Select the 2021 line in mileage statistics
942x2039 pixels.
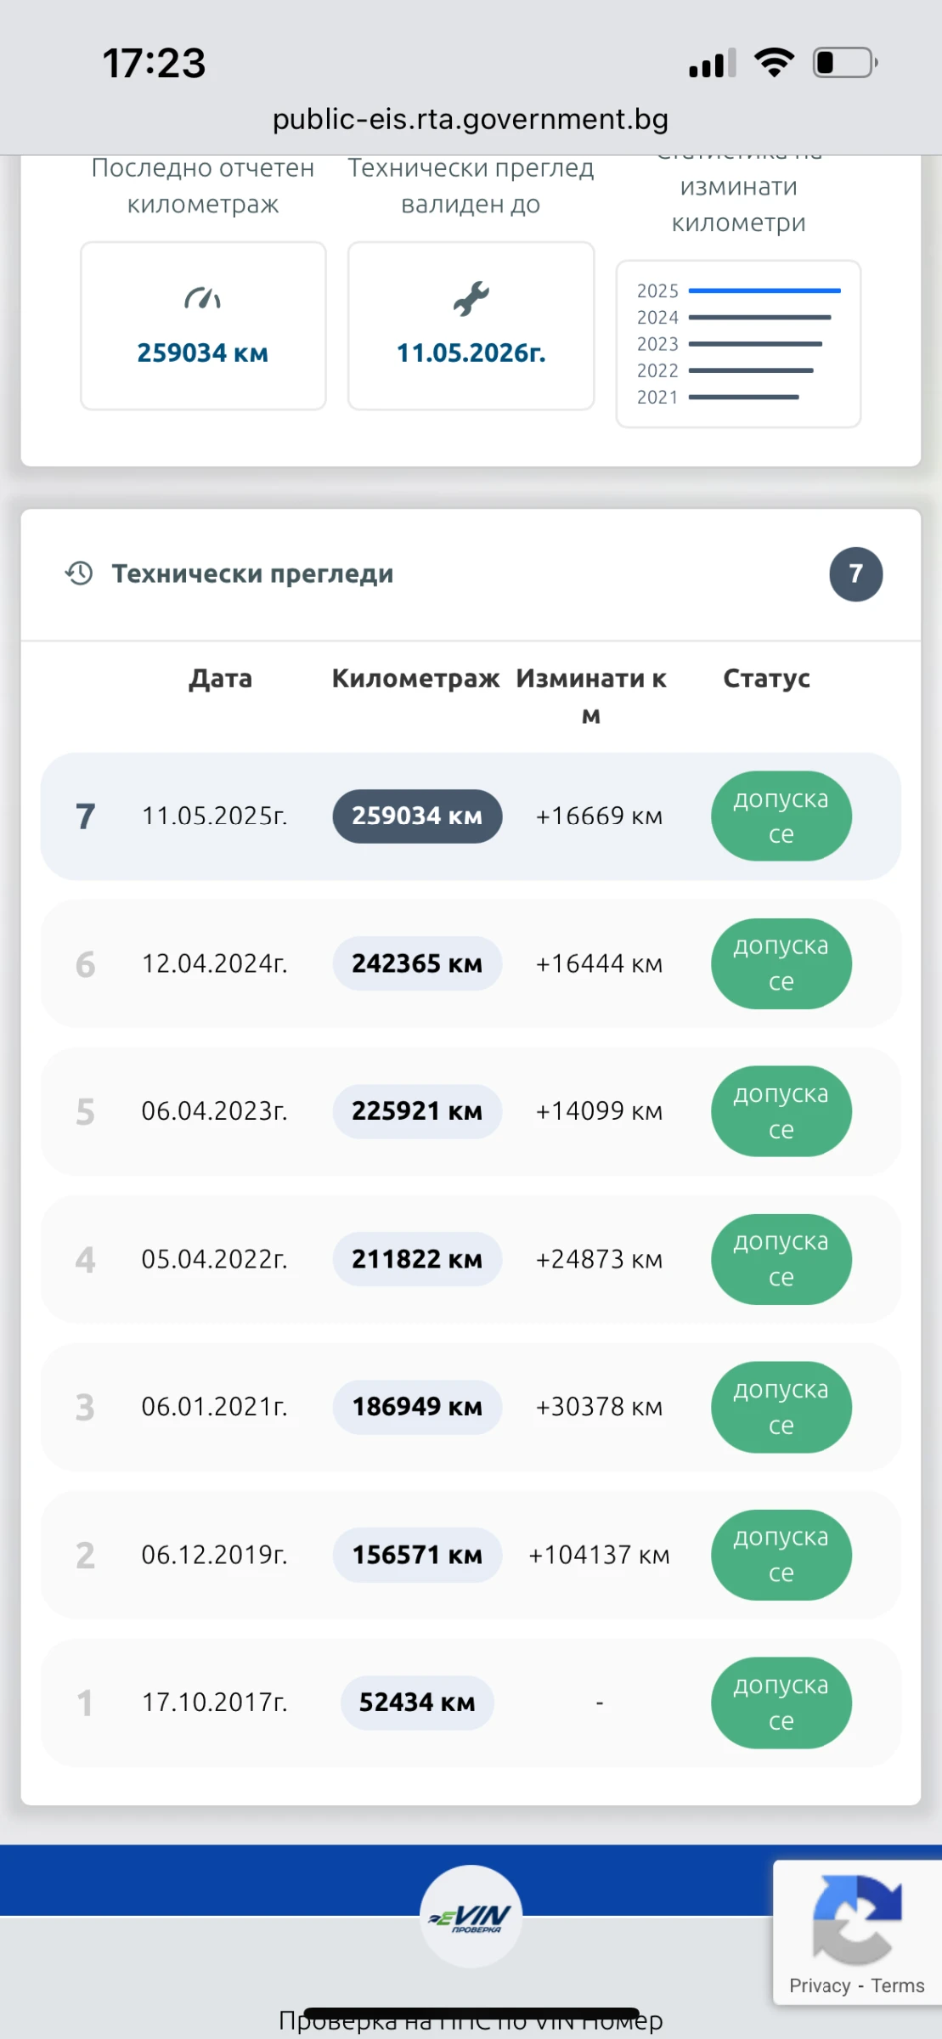pyautogui.click(x=743, y=397)
